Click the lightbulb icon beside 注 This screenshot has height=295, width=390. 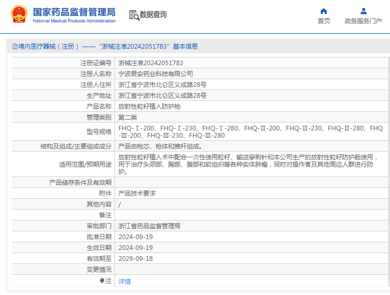[102, 281]
